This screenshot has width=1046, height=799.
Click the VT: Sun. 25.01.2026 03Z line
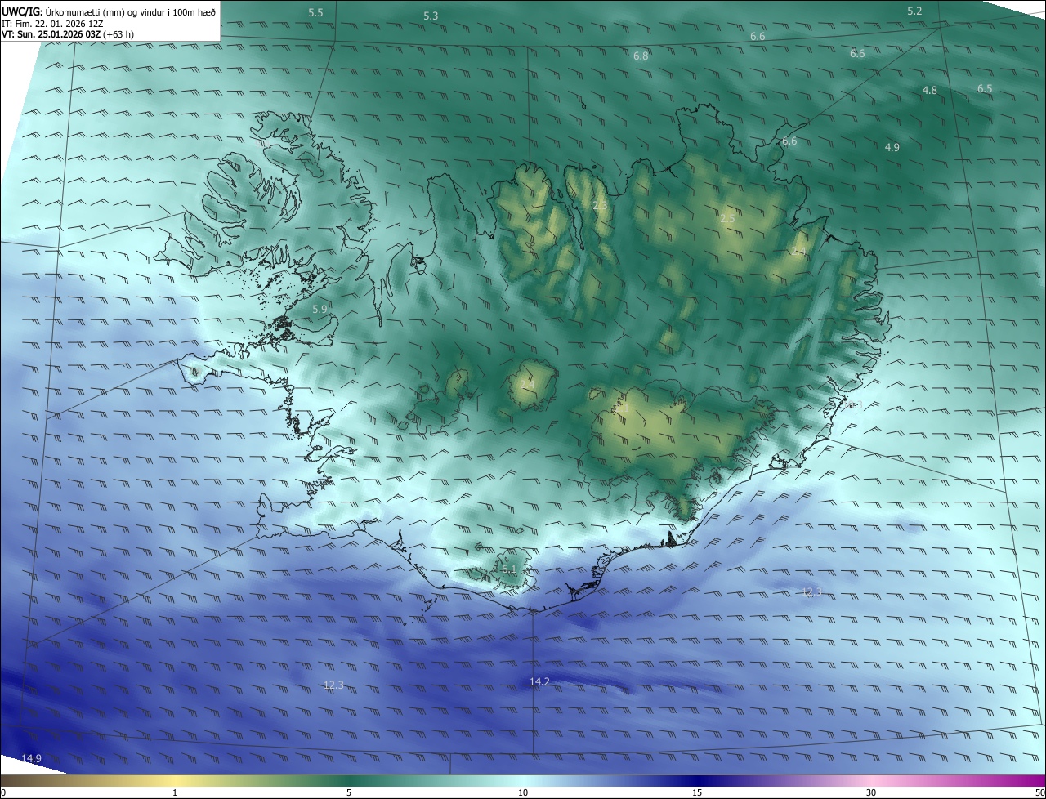pyautogui.click(x=68, y=35)
